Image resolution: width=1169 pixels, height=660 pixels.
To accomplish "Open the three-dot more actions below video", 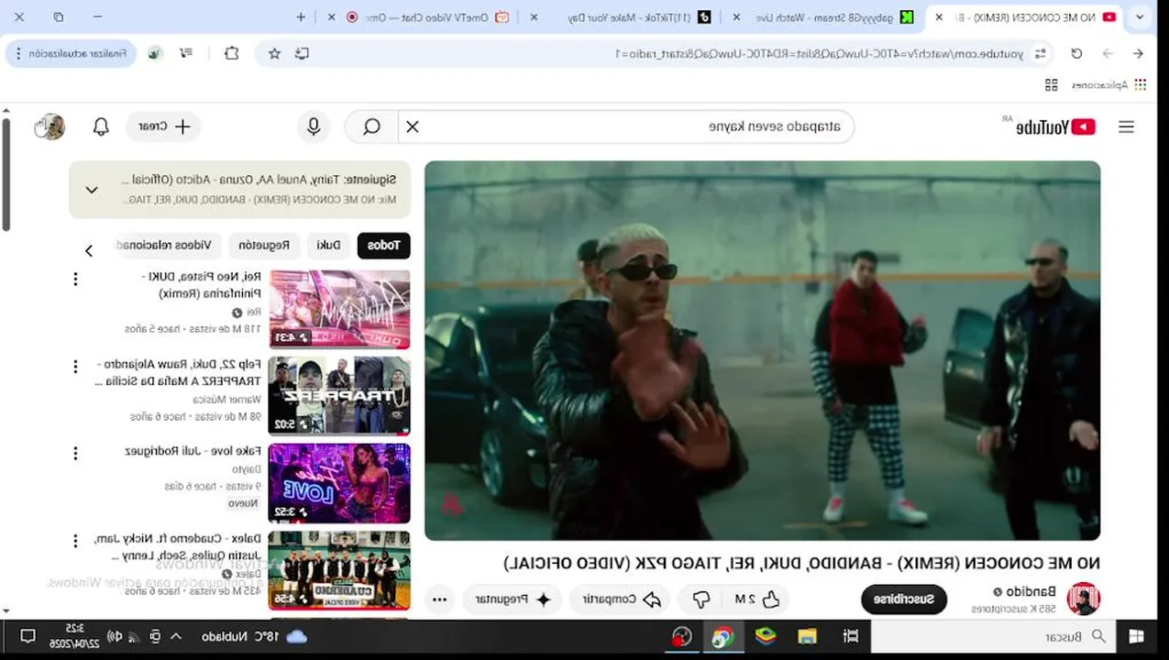I will 440,599.
